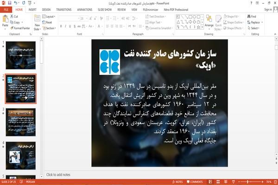Viewport: 278px width, 185px height.
Task: Start slideshow from Quick Access toolbar icon
Action: [30, 3]
